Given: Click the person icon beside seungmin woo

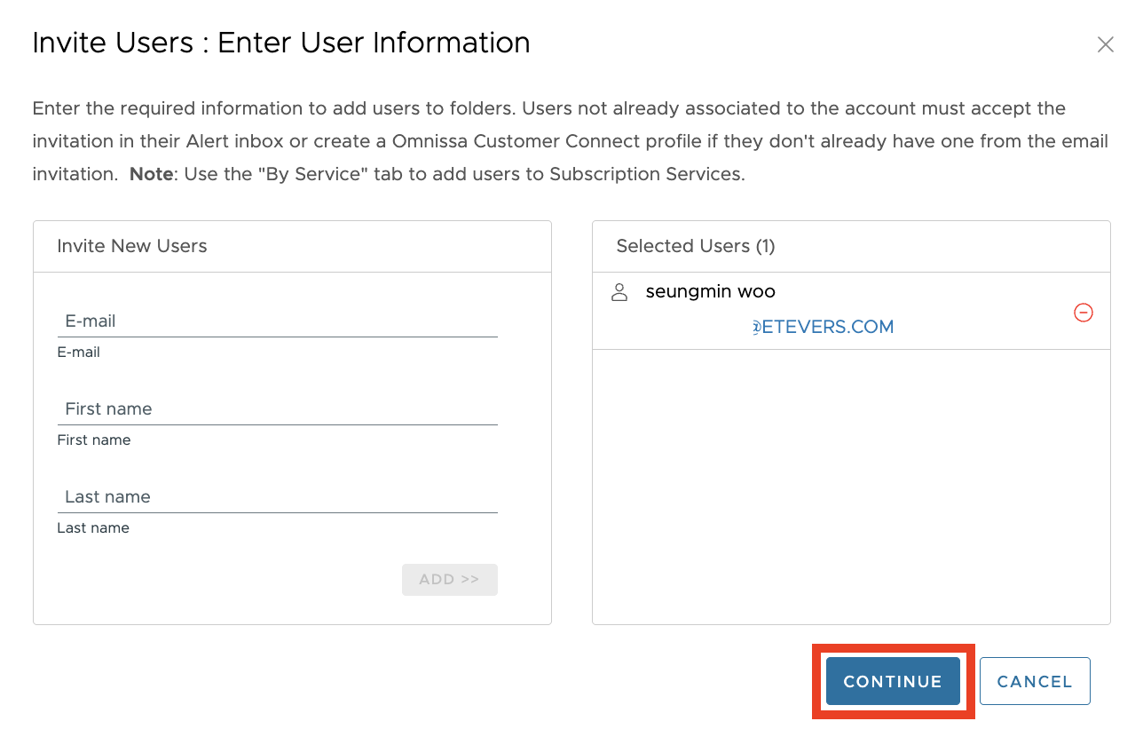Looking at the screenshot, I should (619, 292).
